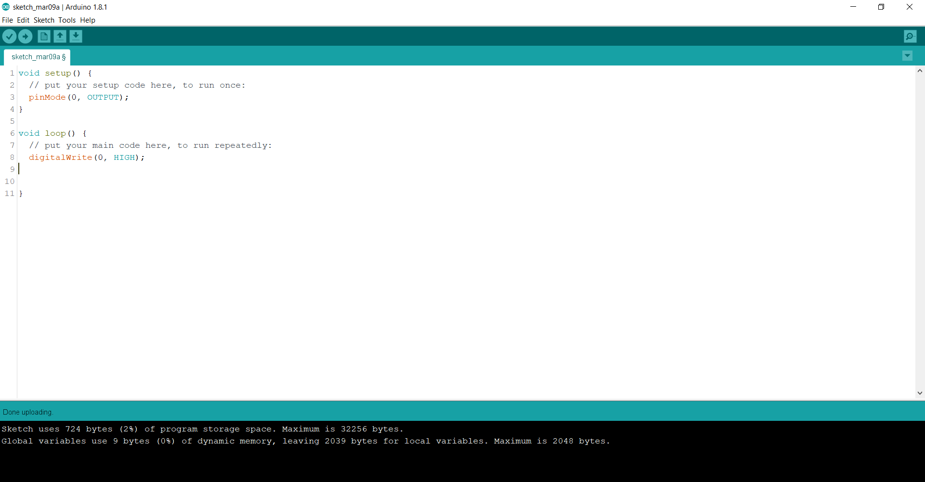Click 'void loop()' on line 6

coord(47,133)
